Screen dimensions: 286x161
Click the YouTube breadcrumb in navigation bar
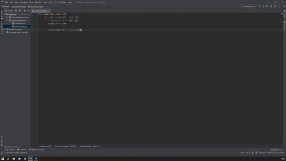pyautogui.click(x=5, y=7)
